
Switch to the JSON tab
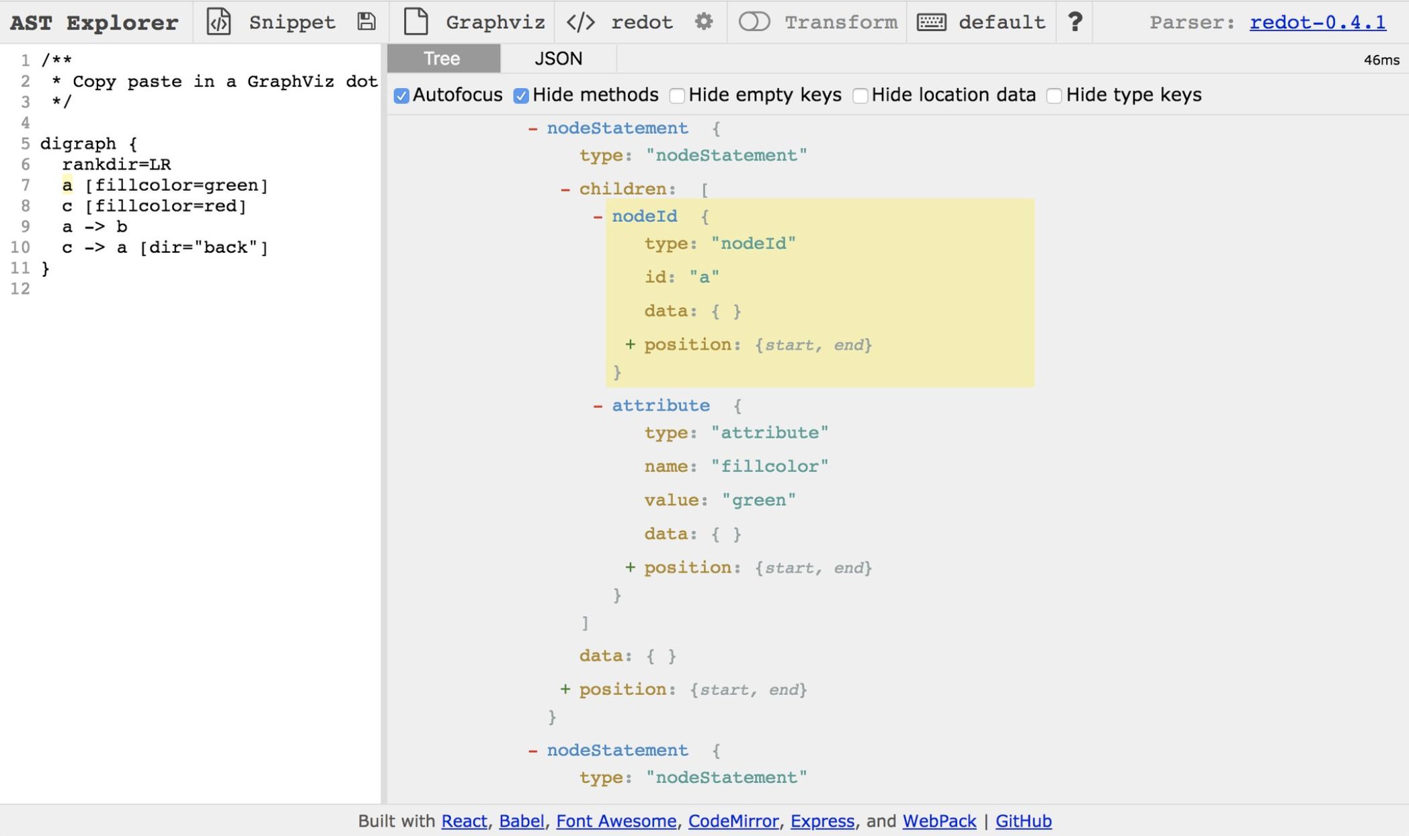pyautogui.click(x=558, y=58)
